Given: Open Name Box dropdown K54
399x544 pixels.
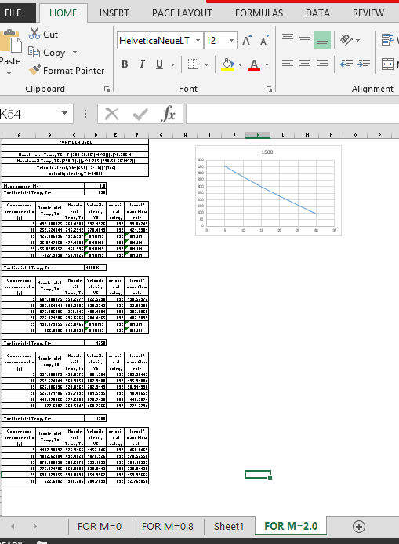Looking at the screenshot, I should pos(64,114).
